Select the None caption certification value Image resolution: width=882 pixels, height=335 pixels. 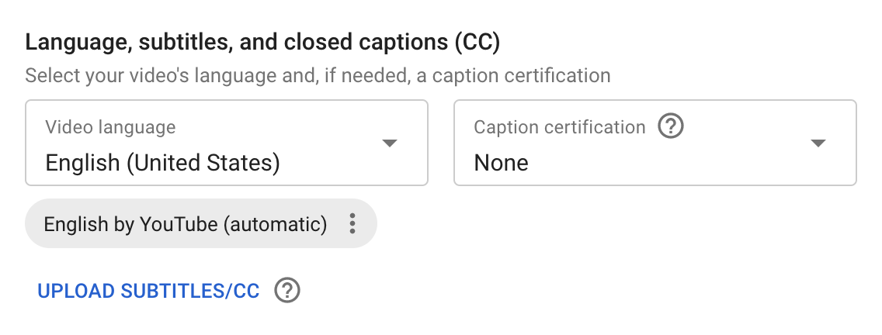(x=502, y=163)
